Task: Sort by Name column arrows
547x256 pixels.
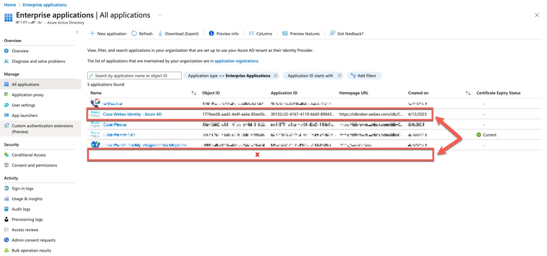Action: [194, 93]
